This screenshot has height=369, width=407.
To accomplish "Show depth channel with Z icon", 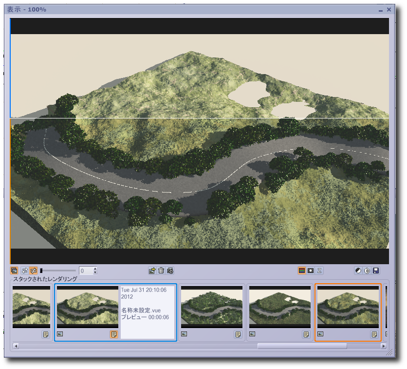I will click(x=319, y=271).
